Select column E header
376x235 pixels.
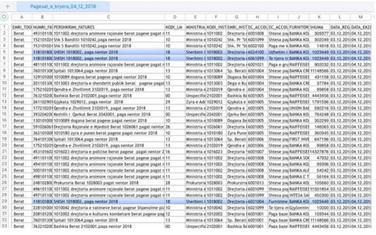coord(195,17)
